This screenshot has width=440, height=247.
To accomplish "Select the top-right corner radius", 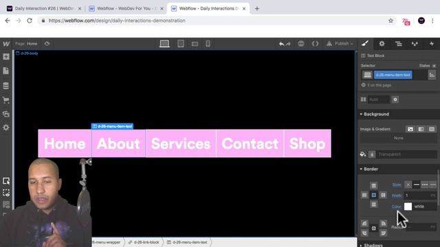I will point(383,223).
